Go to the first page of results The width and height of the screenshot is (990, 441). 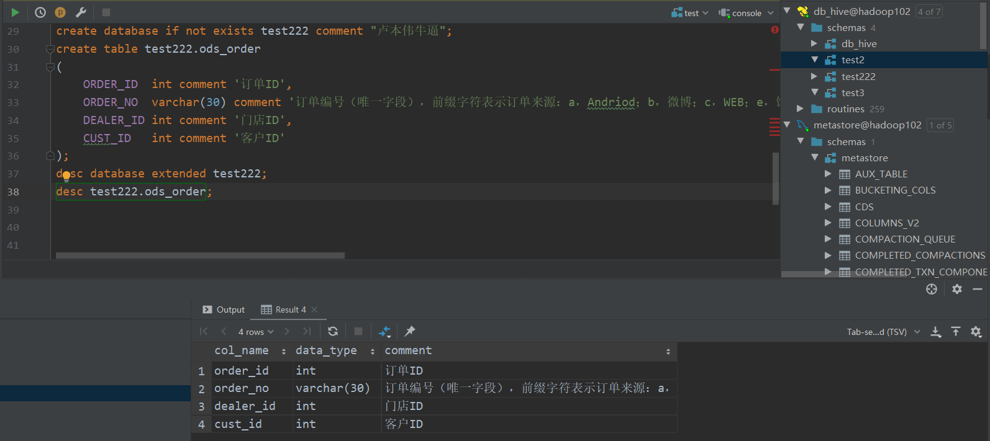tap(204, 331)
